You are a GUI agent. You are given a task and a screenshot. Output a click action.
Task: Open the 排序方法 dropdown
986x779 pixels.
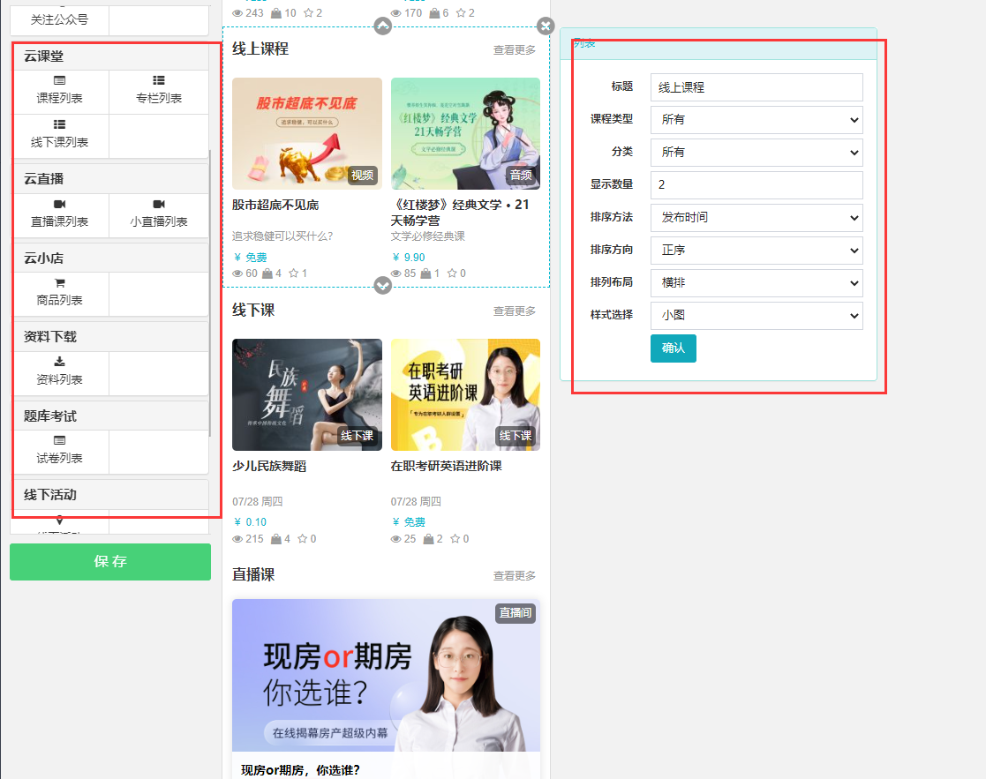(756, 217)
